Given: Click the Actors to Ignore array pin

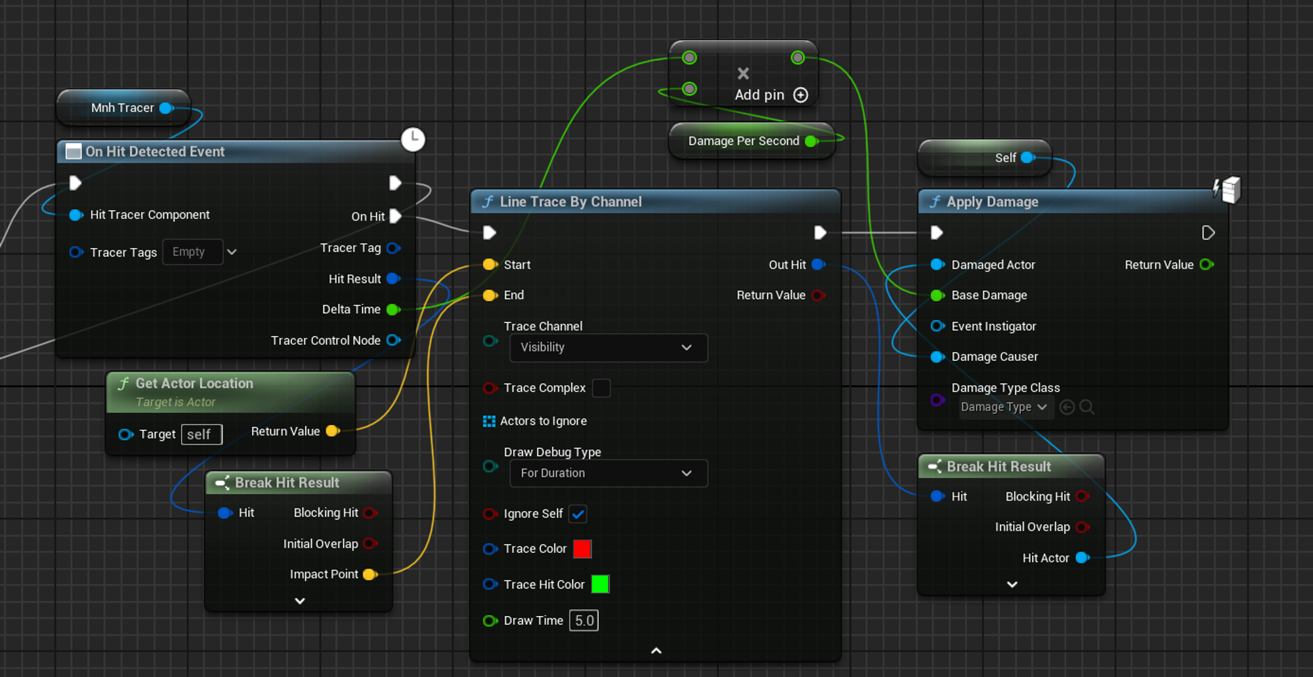Looking at the screenshot, I should 489,421.
